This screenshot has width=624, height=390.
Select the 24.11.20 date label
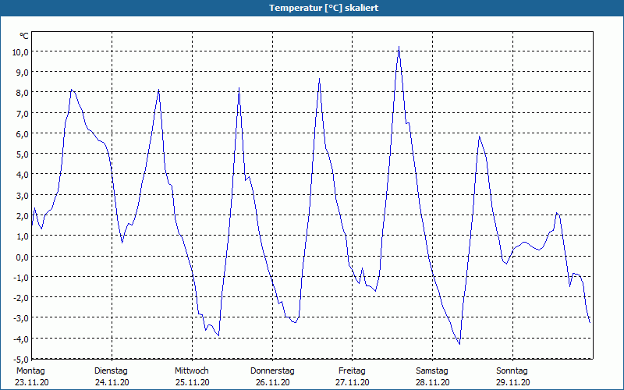tap(112, 382)
